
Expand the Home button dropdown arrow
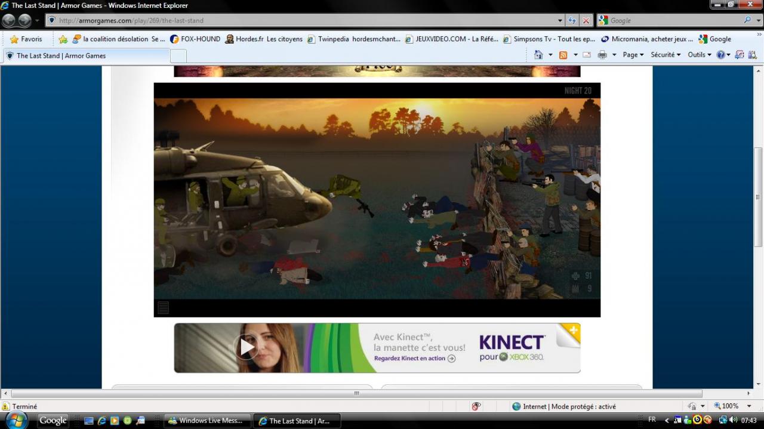tap(550, 55)
